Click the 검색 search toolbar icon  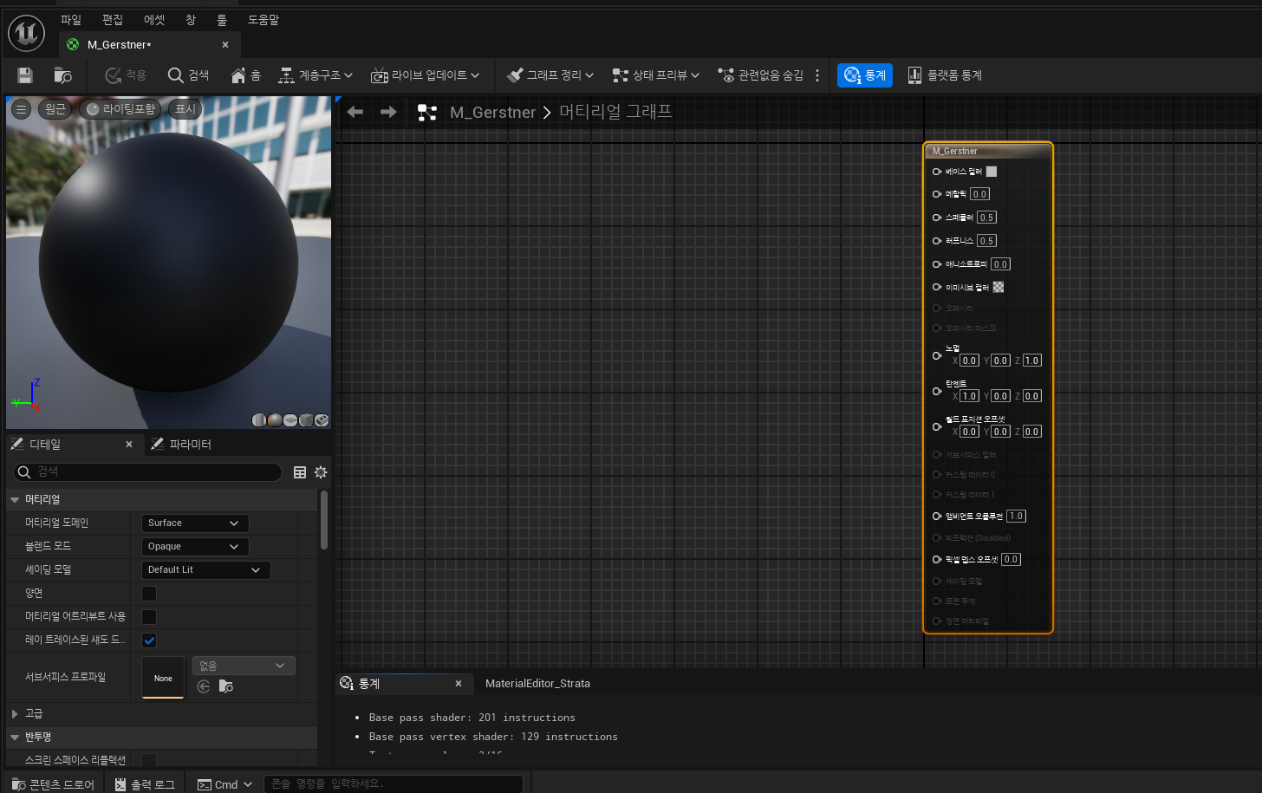(188, 75)
